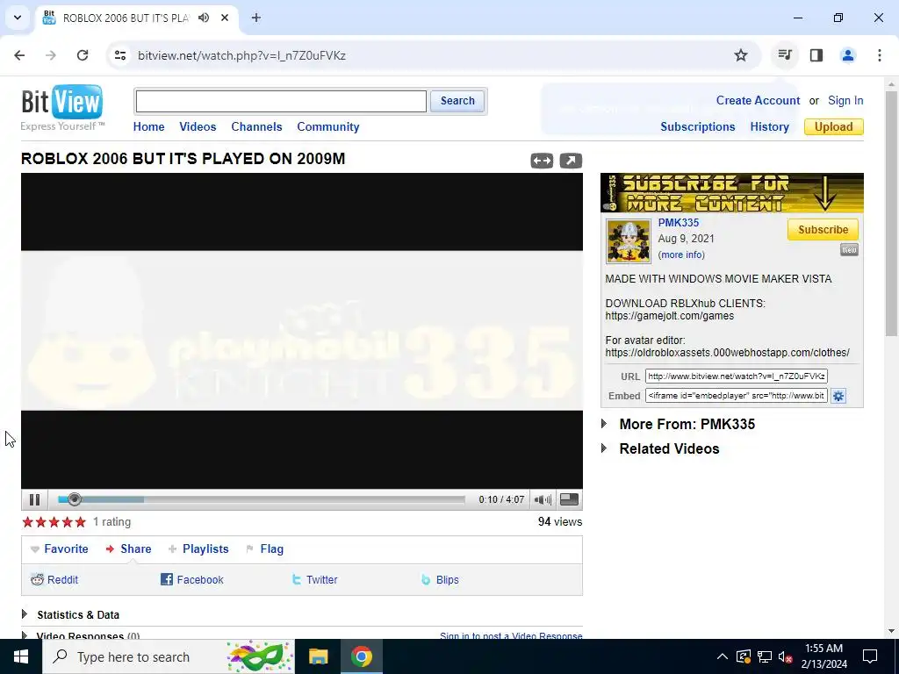This screenshot has width=899, height=674.
Task: Rate the video five stars
Action: 80,522
